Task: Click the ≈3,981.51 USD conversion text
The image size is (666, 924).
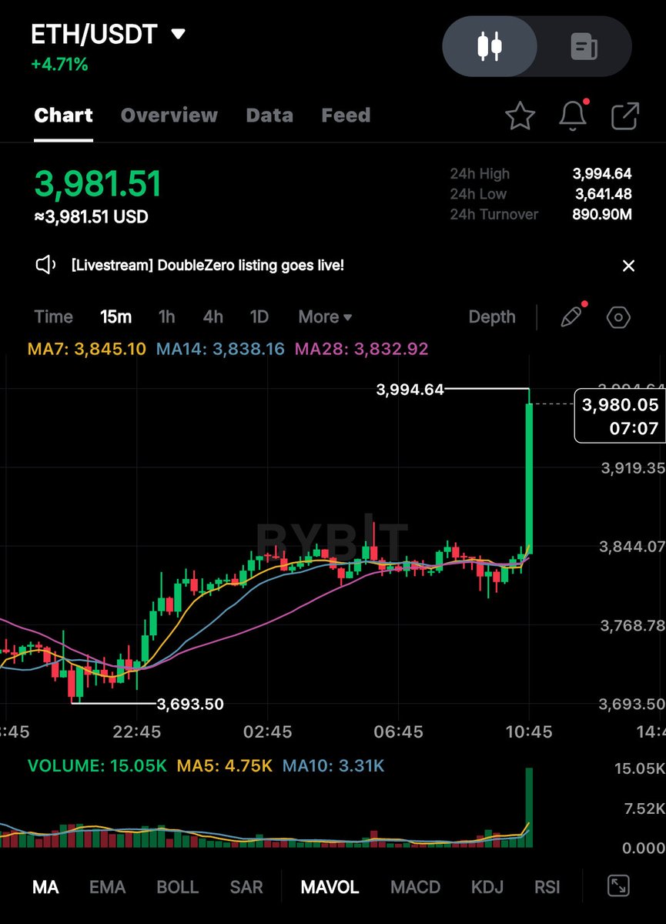Action: point(91,217)
